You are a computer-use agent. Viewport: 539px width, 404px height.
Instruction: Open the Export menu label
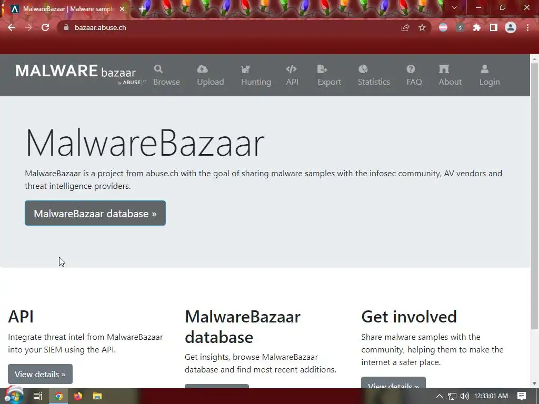click(x=330, y=82)
